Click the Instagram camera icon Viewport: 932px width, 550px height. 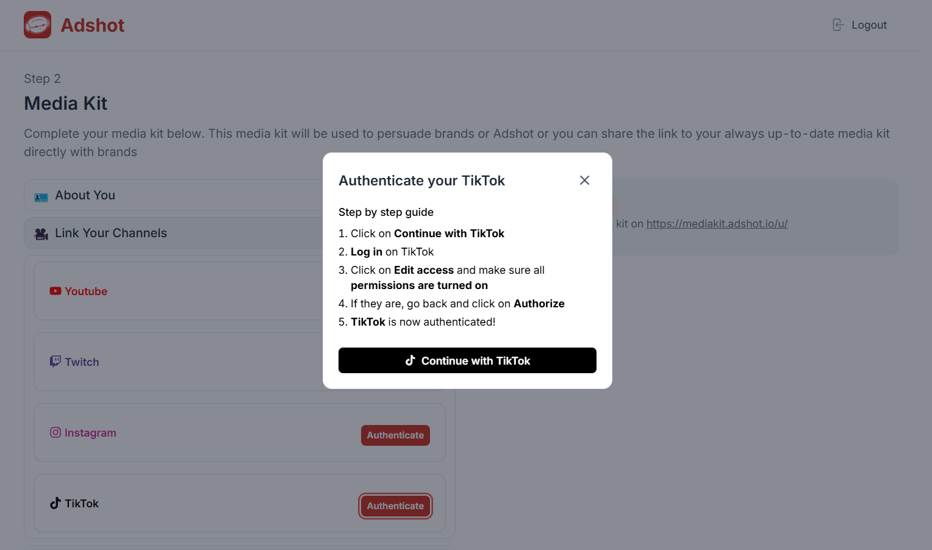click(56, 432)
